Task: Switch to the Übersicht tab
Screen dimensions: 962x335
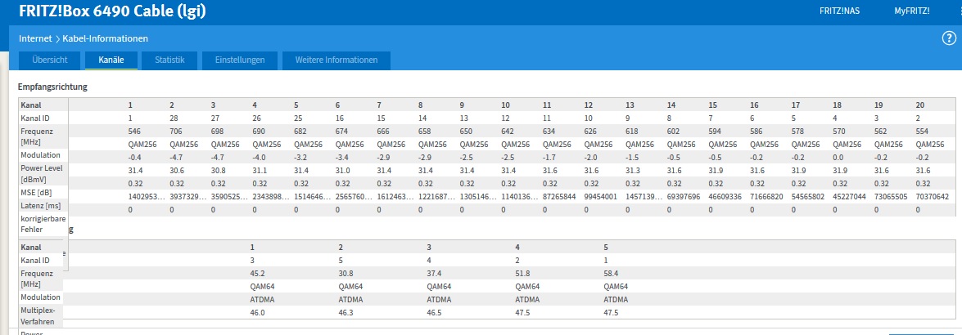Action: 50,60
